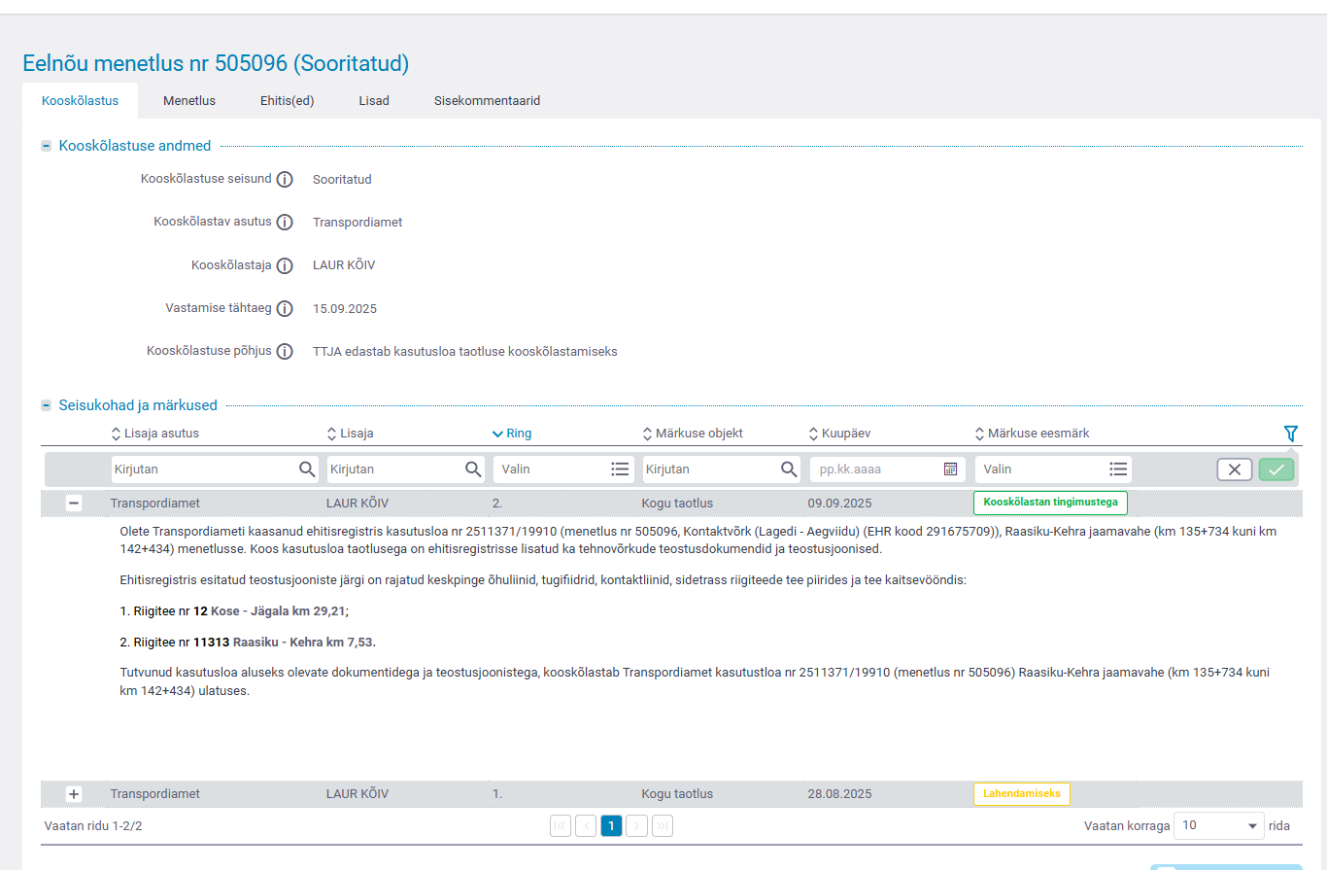This screenshot has width=1327, height=870.
Task: Click the Lisaja filter text field
Action: click(x=393, y=470)
